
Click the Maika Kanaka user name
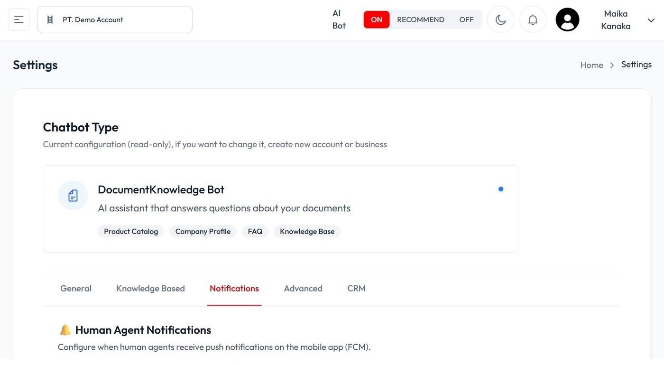pyautogui.click(x=616, y=20)
